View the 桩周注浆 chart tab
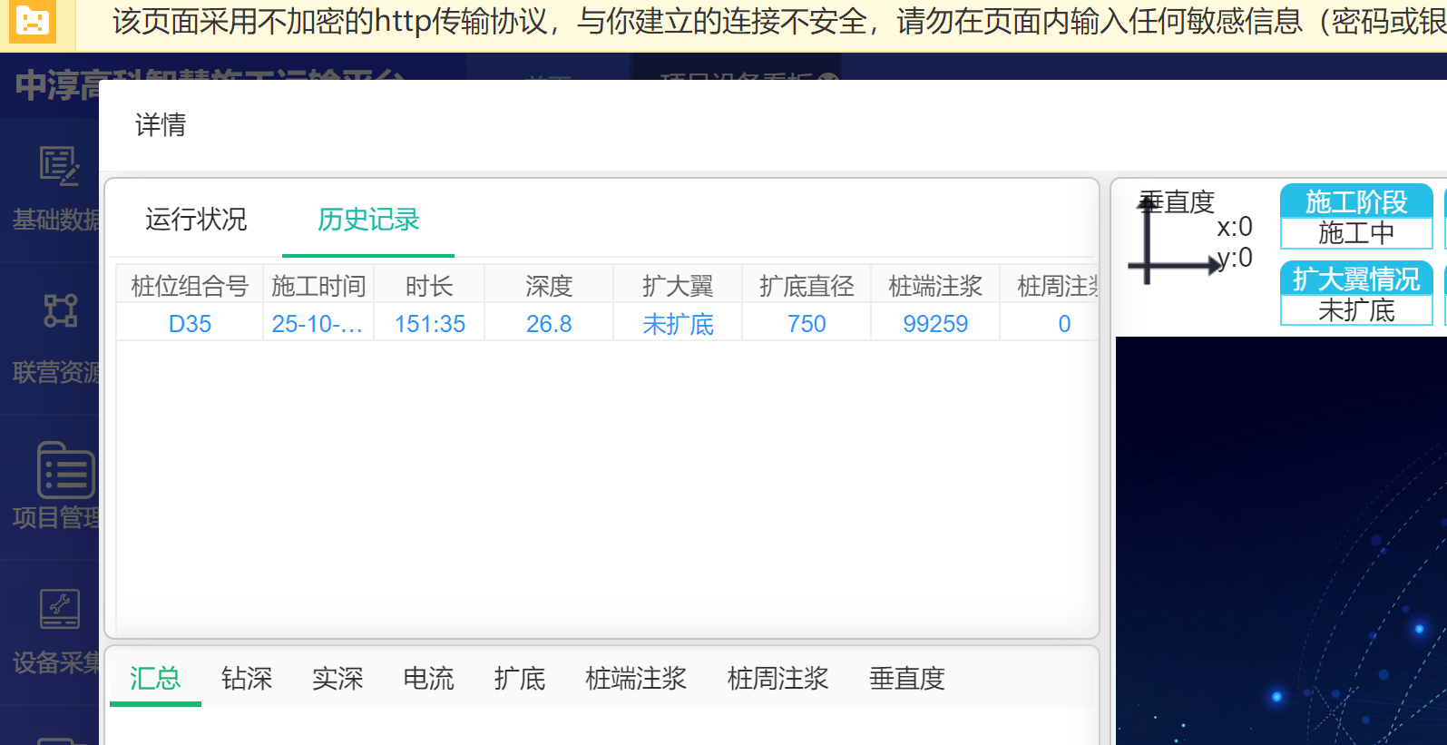The width and height of the screenshot is (1447, 745). point(777,679)
